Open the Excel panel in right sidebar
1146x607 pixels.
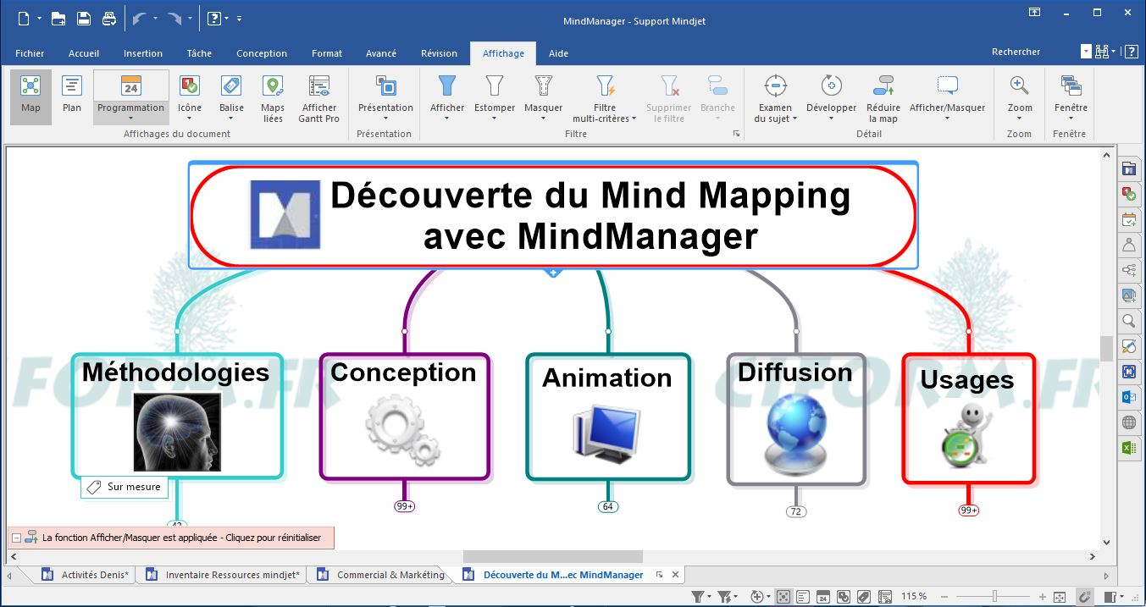pyautogui.click(x=1128, y=448)
